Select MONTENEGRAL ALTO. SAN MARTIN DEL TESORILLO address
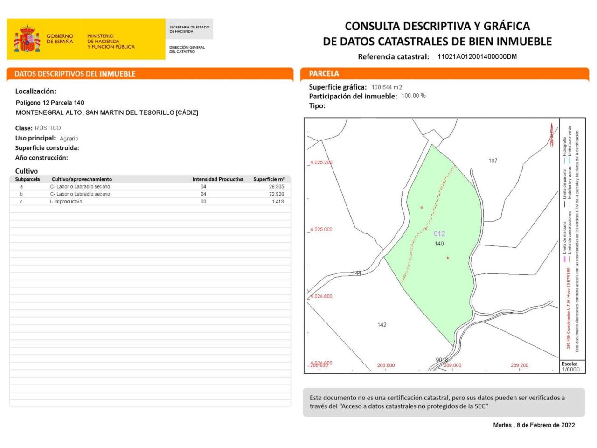Image resolution: width=597 pixels, height=448 pixels. (107, 112)
